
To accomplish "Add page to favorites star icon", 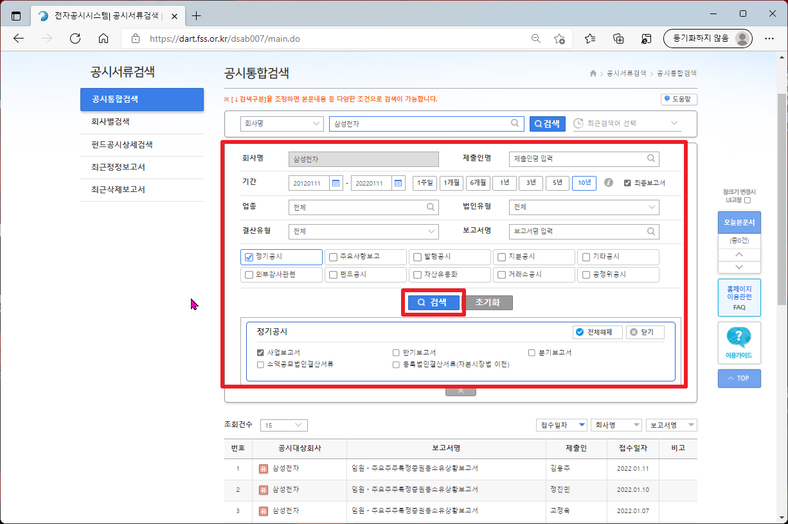I will coord(559,39).
